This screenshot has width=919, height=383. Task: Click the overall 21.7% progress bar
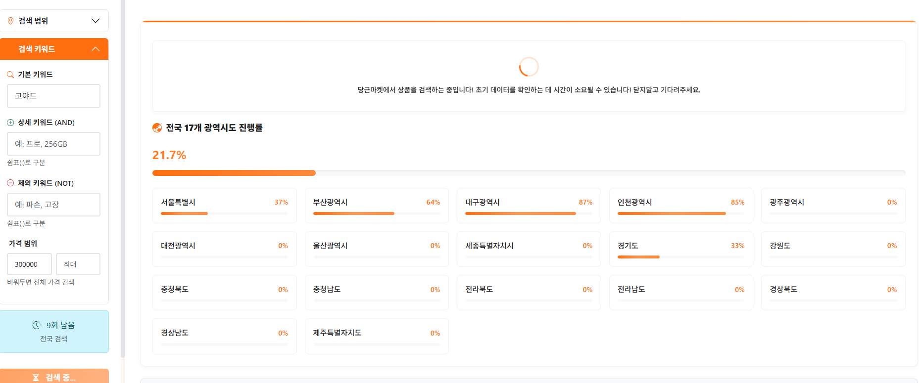[x=529, y=173]
